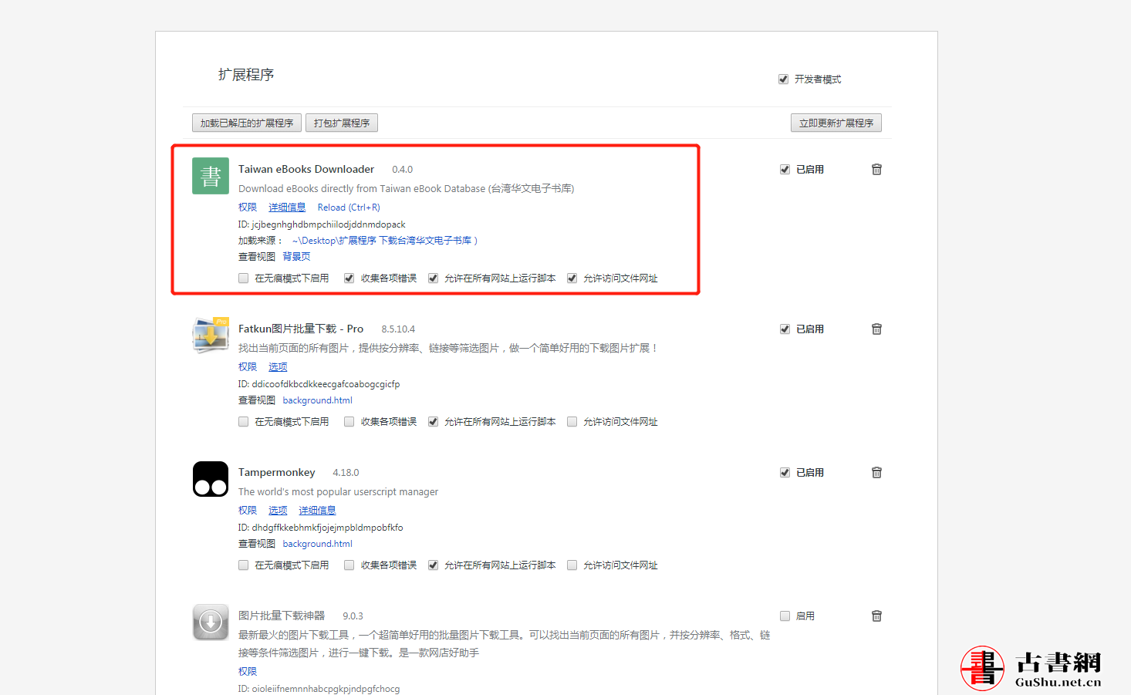
Task: Uncheck 已启用 for Tampermonkey
Action: [785, 472]
